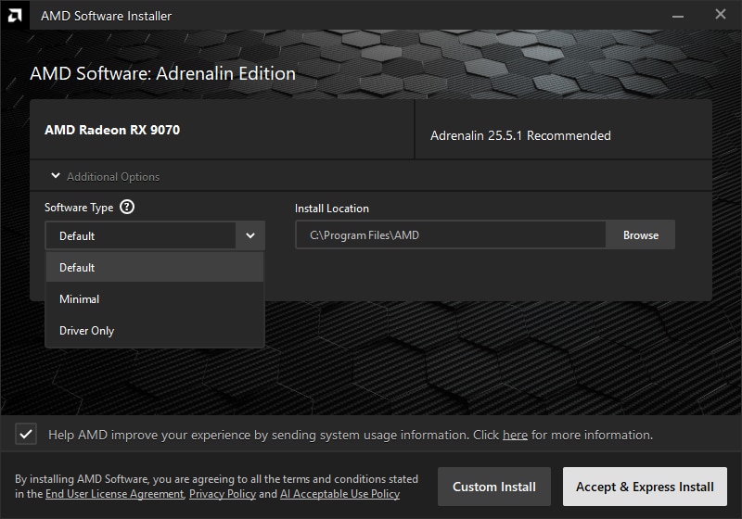Select the Minimal software type option
Image resolution: width=742 pixels, height=519 pixels.
(155, 299)
